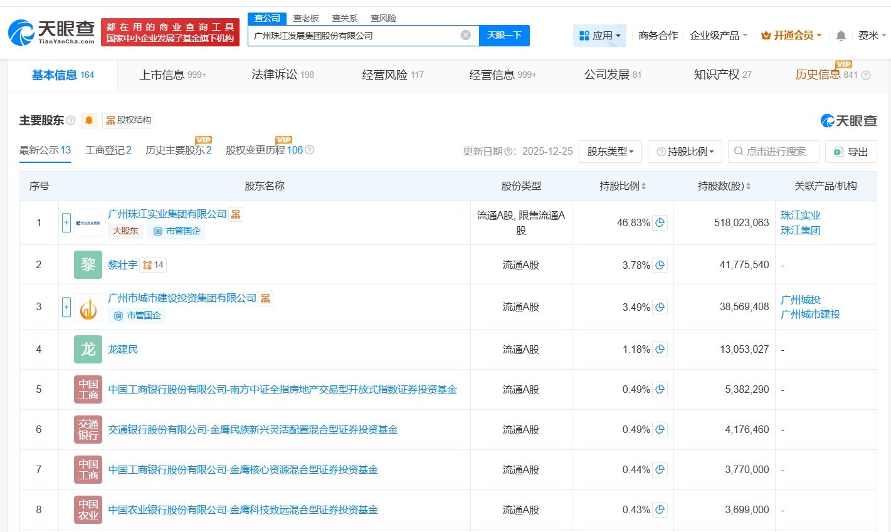Click help icon next to 历史信息 841

pos(866,75)
